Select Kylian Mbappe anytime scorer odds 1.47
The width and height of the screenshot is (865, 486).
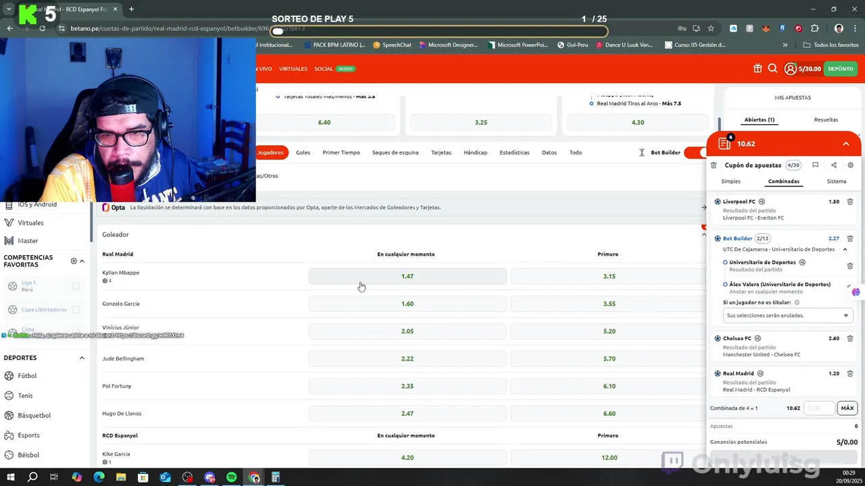coord(407,276)
